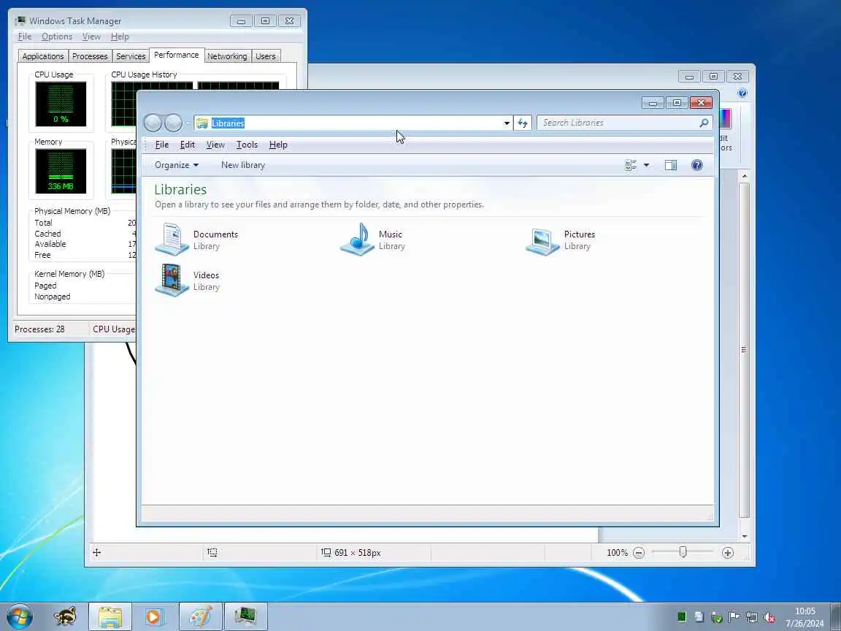841x631 pixels.
Task: Open Explorer Help menu
Action: click(278, 145)
